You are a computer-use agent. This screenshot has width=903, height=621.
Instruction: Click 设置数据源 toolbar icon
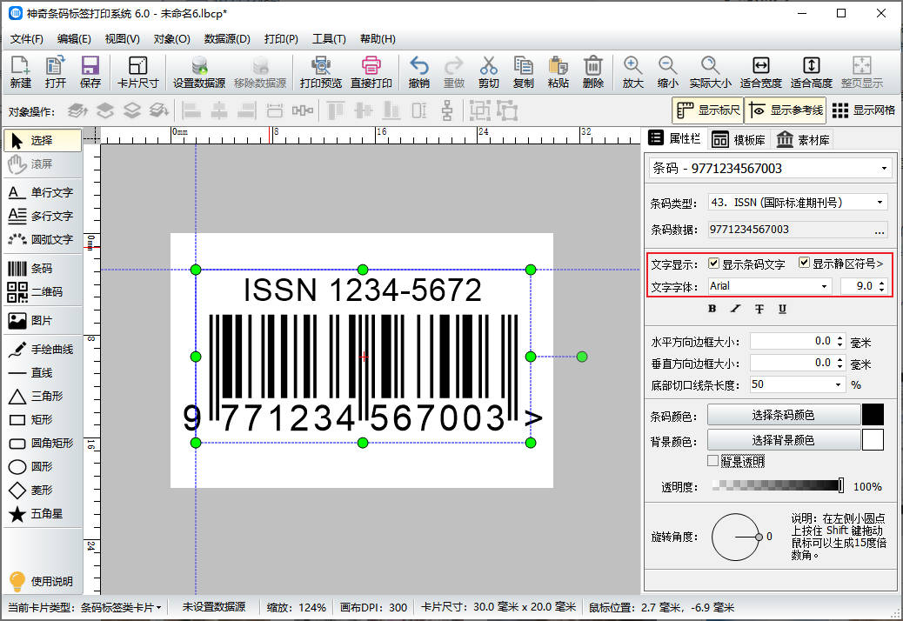(x=199, y=72)
